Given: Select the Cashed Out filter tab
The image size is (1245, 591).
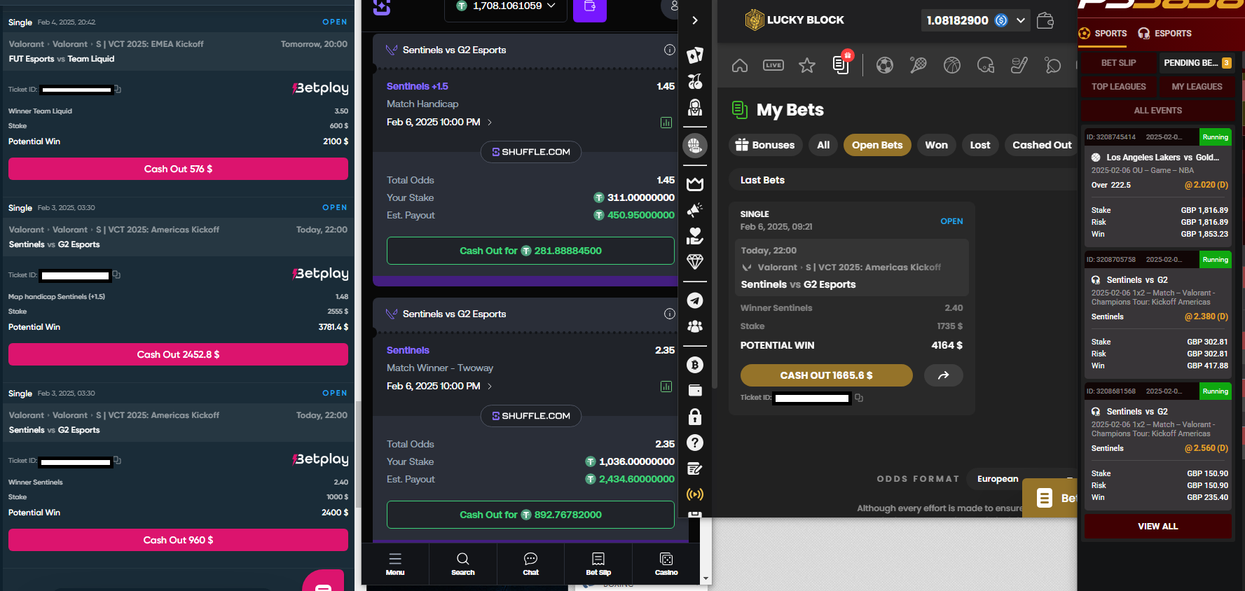Looking at the screenshot, I should pos(1041,145).
